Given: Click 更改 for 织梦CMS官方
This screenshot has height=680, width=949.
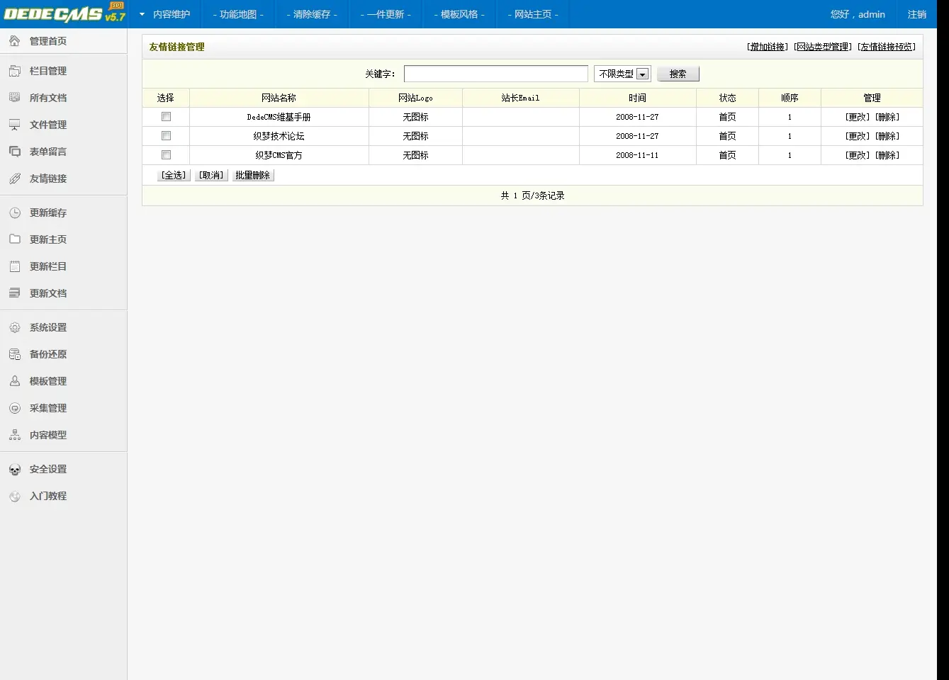Looking at the screenshot, I should (x=858, y=155).
